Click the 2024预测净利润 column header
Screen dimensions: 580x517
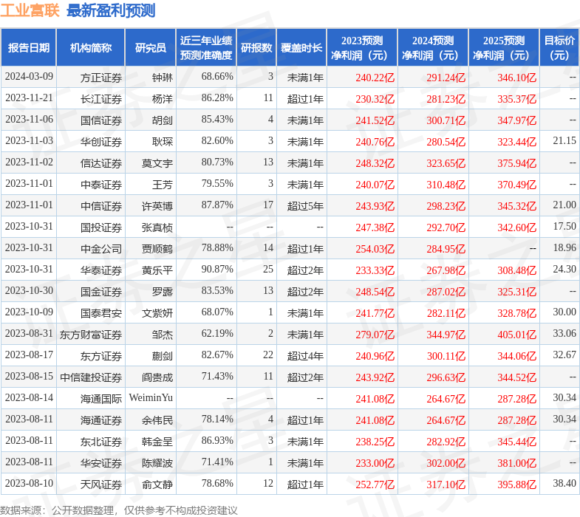tap(433, 48)
